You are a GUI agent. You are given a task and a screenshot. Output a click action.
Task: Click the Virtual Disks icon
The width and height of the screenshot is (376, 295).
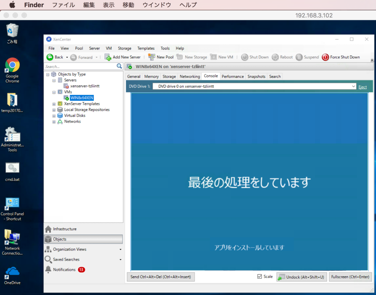tap(60, 115)
